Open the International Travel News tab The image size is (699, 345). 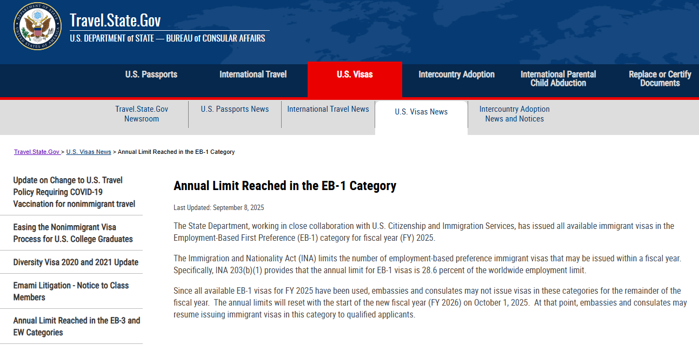pos(328,109)
